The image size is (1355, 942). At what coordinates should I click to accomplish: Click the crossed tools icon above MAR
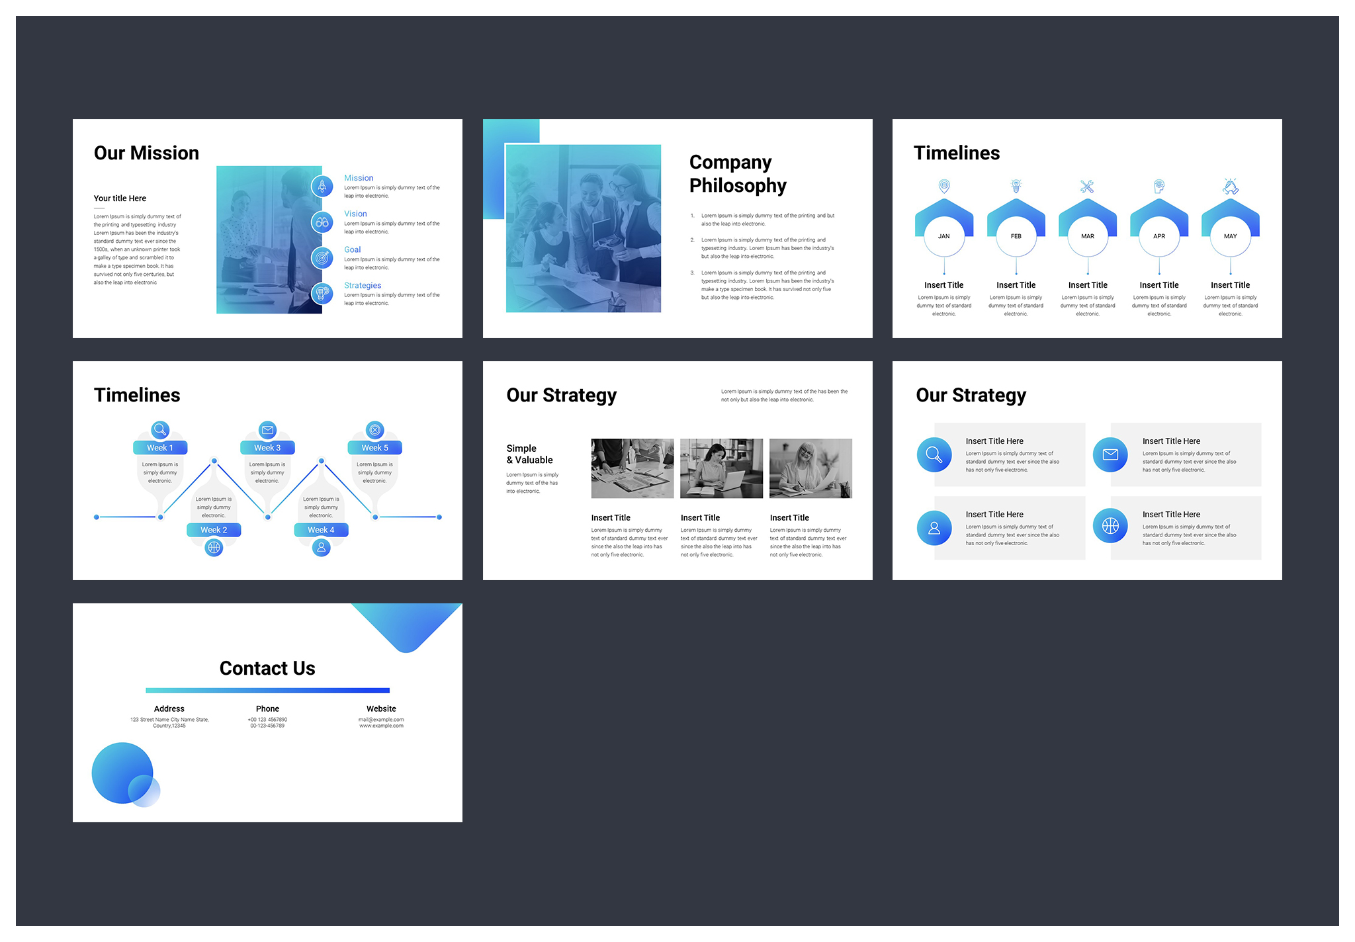1088,186
